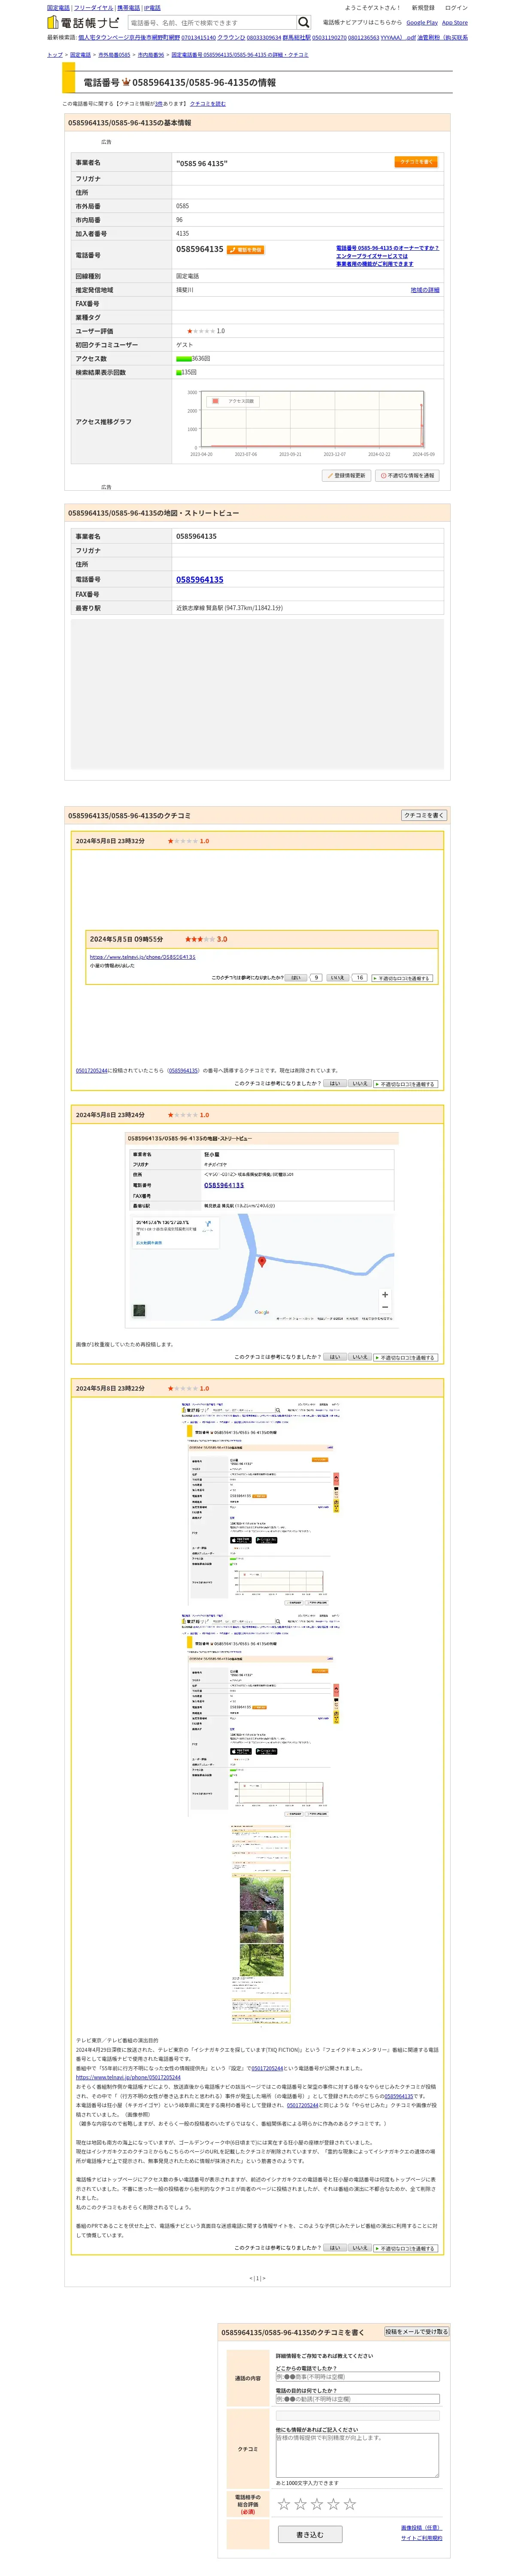This screenshot has height=2576, width=515.
Task: Go to トップ in breadcrumb
Action: [x=54, y=55]
